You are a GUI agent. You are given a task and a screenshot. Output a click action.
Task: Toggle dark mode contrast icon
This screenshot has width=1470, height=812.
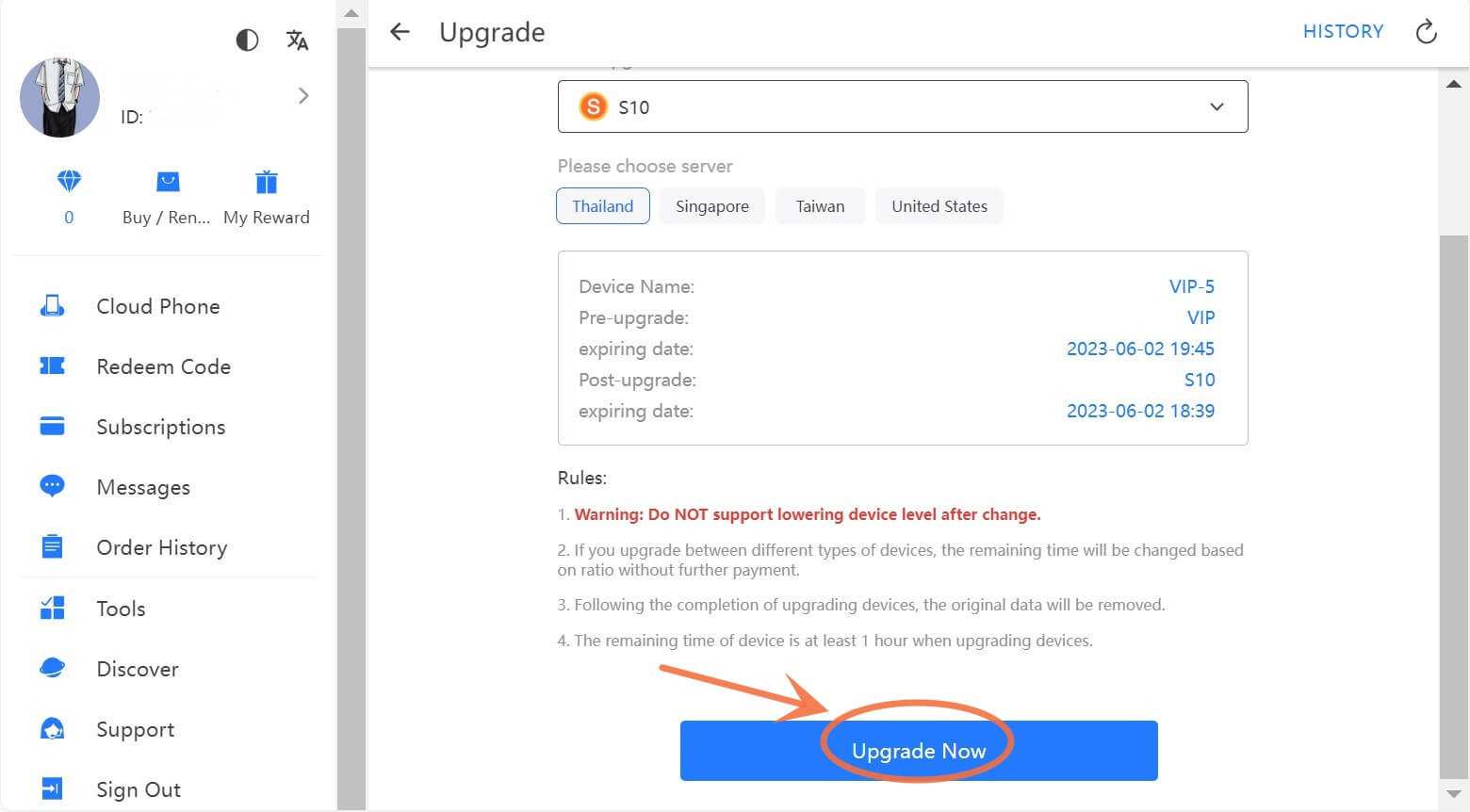pos(247,41)
